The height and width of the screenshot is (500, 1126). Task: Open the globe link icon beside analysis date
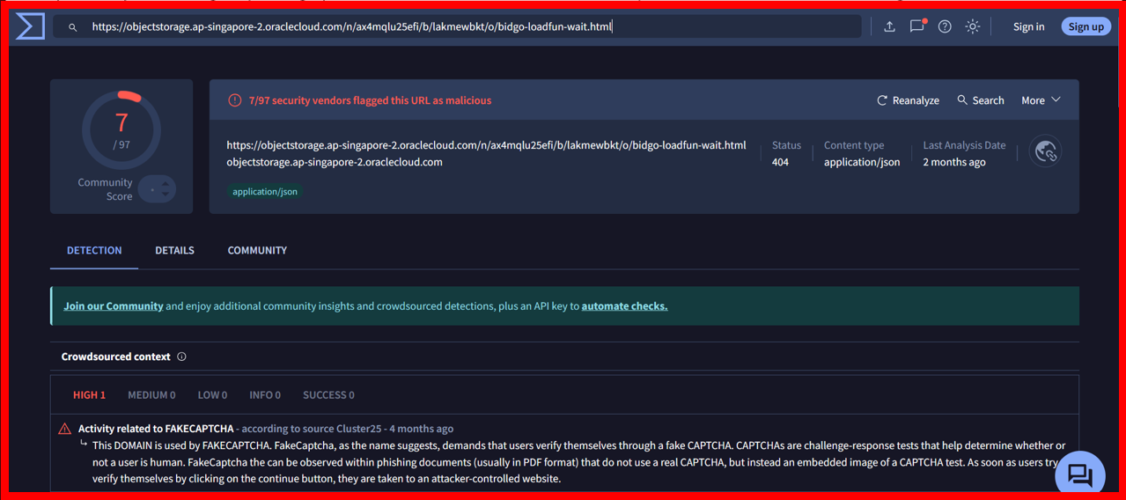click(1046, 152)
